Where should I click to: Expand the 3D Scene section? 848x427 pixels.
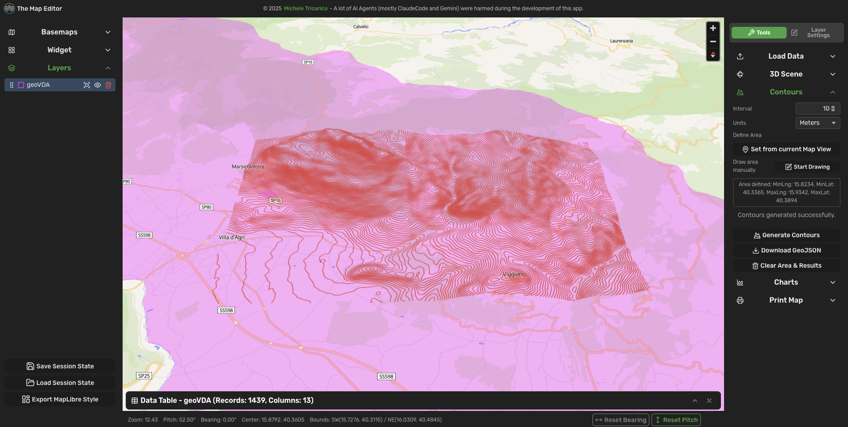tap(786, 74)
